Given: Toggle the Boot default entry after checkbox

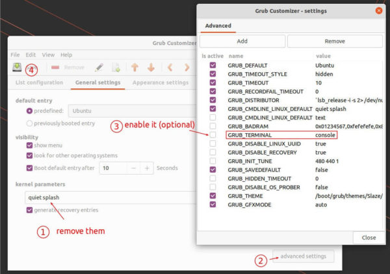Looking at the screenshot, I should pos(29,168).
